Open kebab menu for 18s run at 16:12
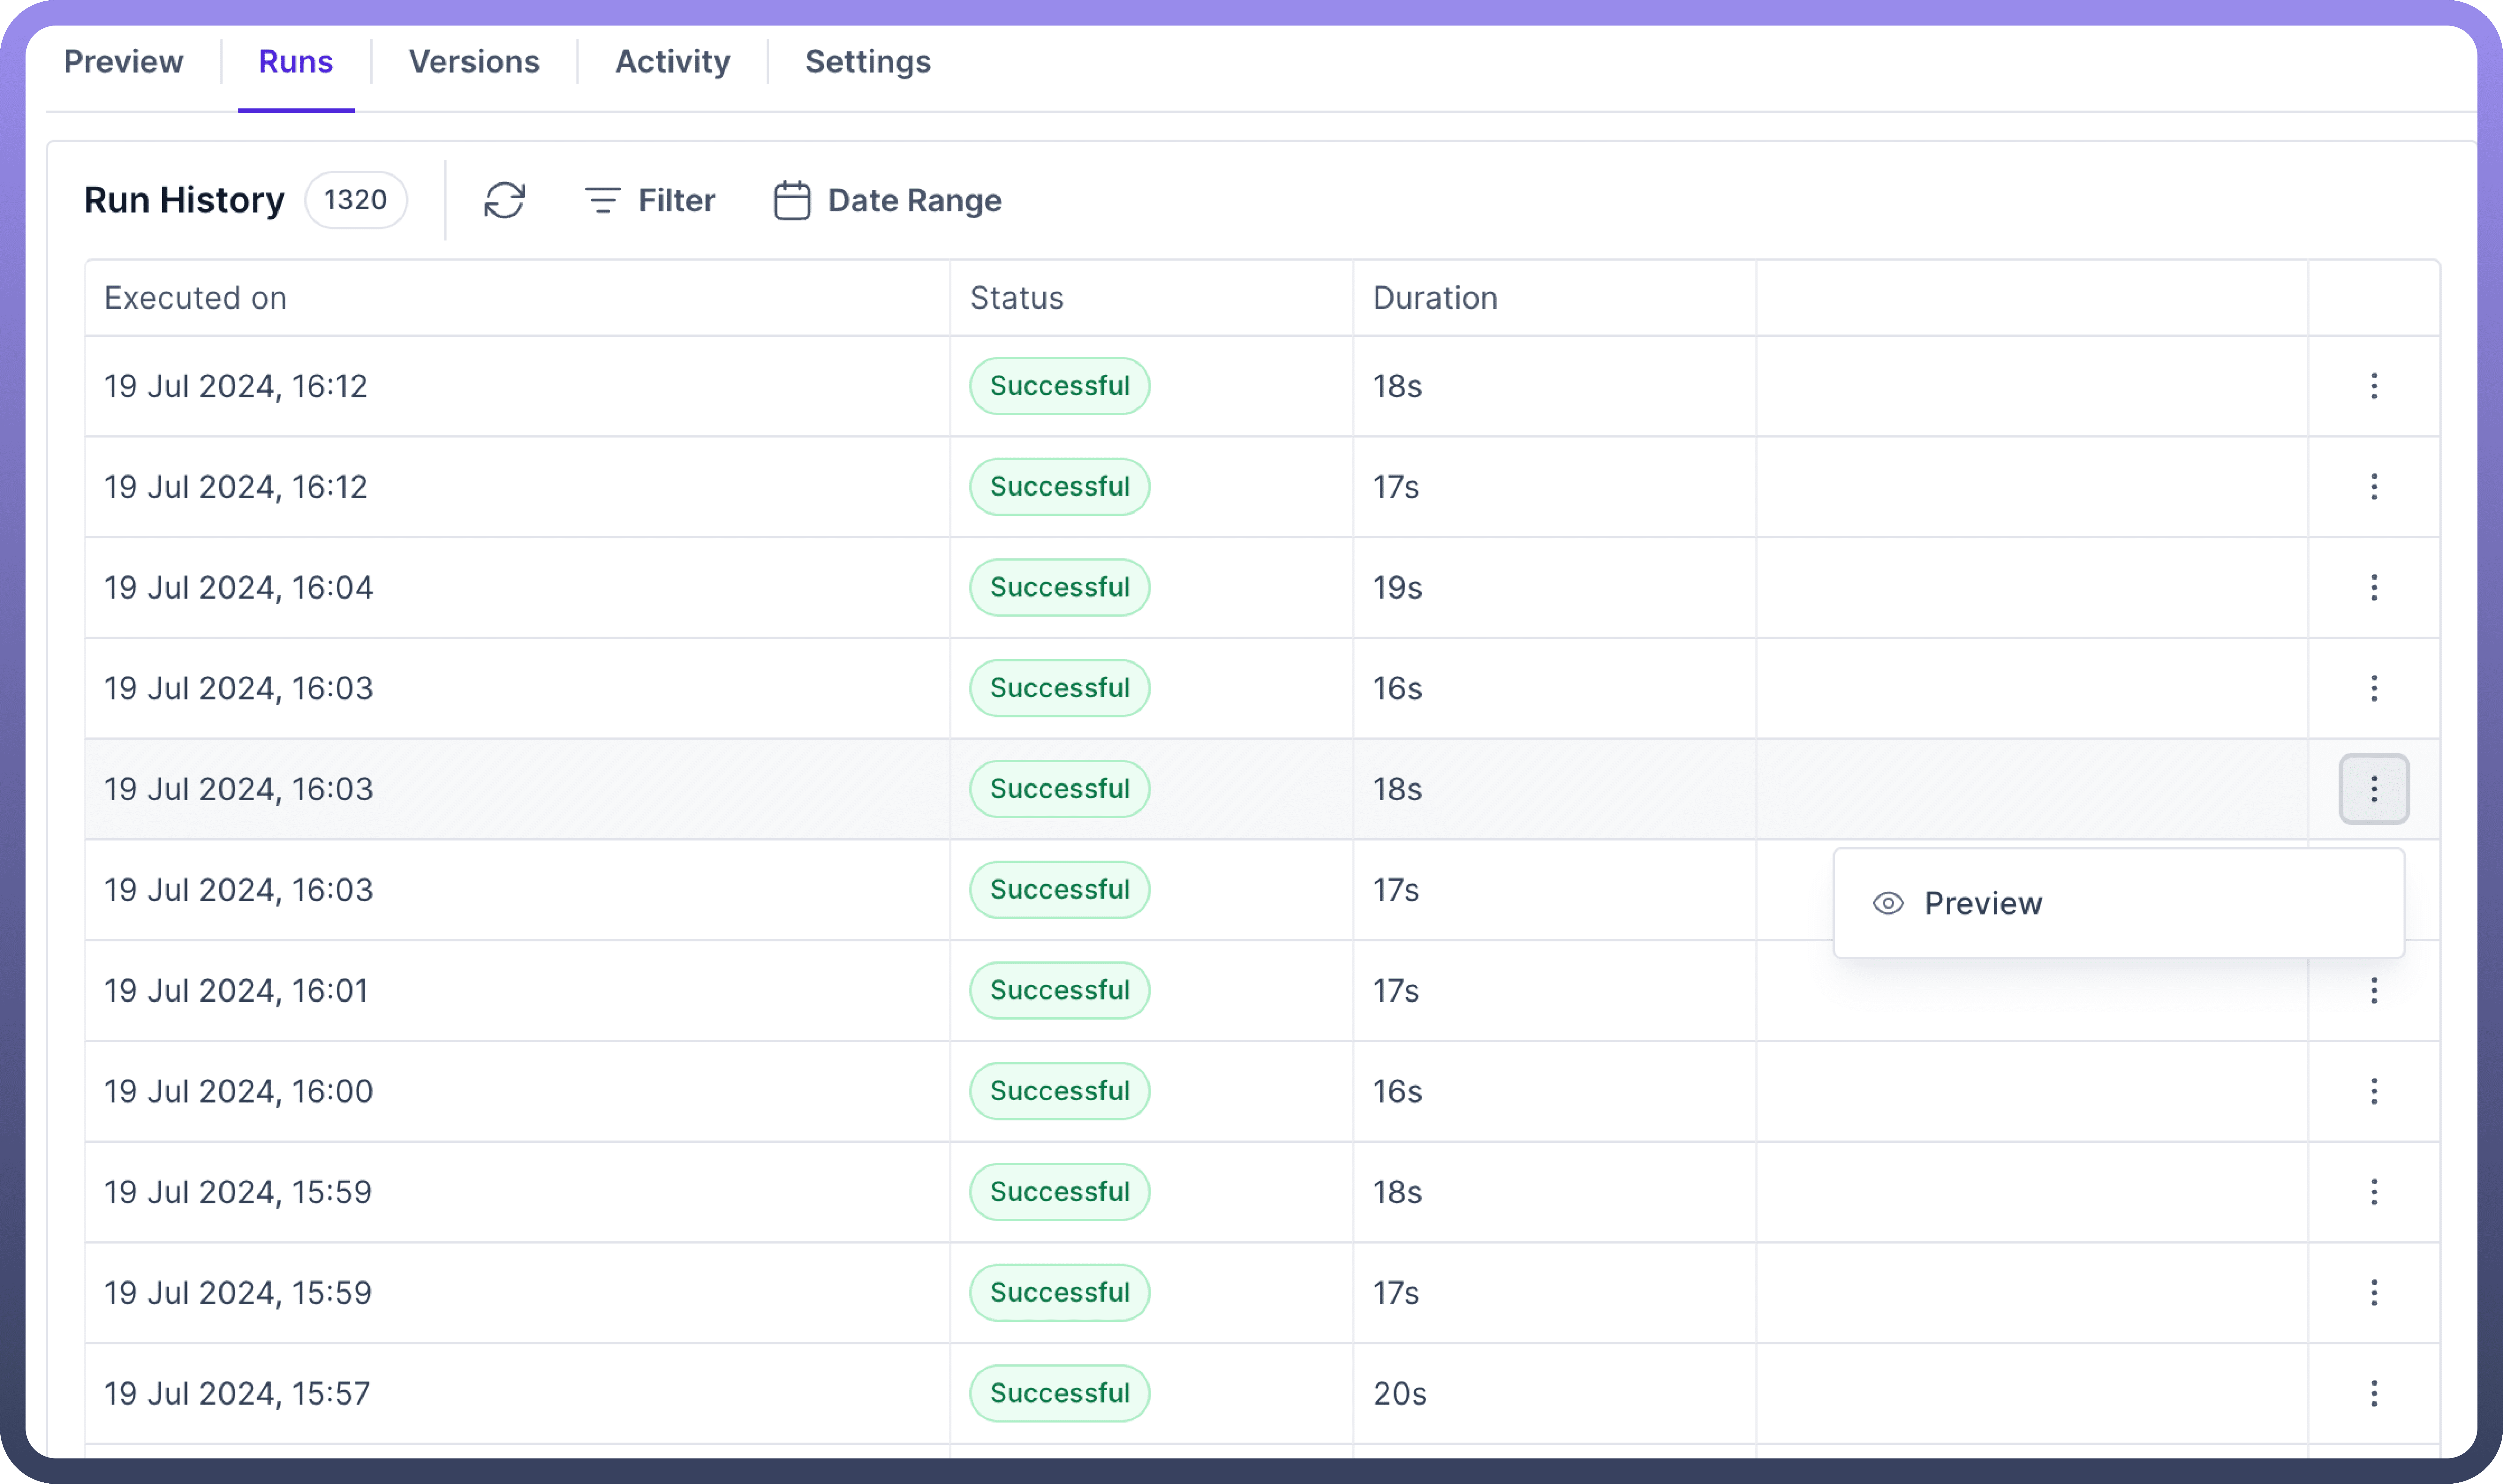2503x1484 pixels. coord(2373,386)
